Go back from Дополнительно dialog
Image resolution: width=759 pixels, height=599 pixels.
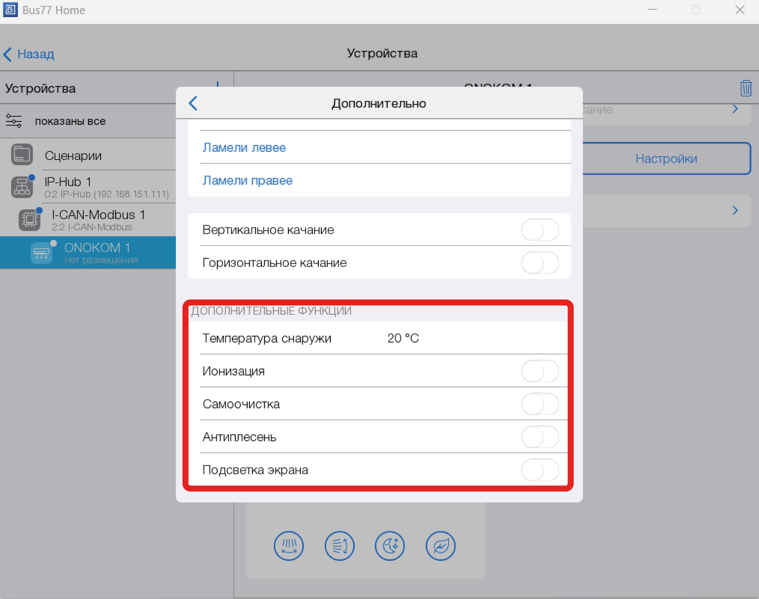(x=193, y=103)
